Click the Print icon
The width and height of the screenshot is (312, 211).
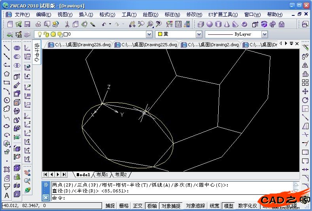pyautogui.click(x=38, y=24)
